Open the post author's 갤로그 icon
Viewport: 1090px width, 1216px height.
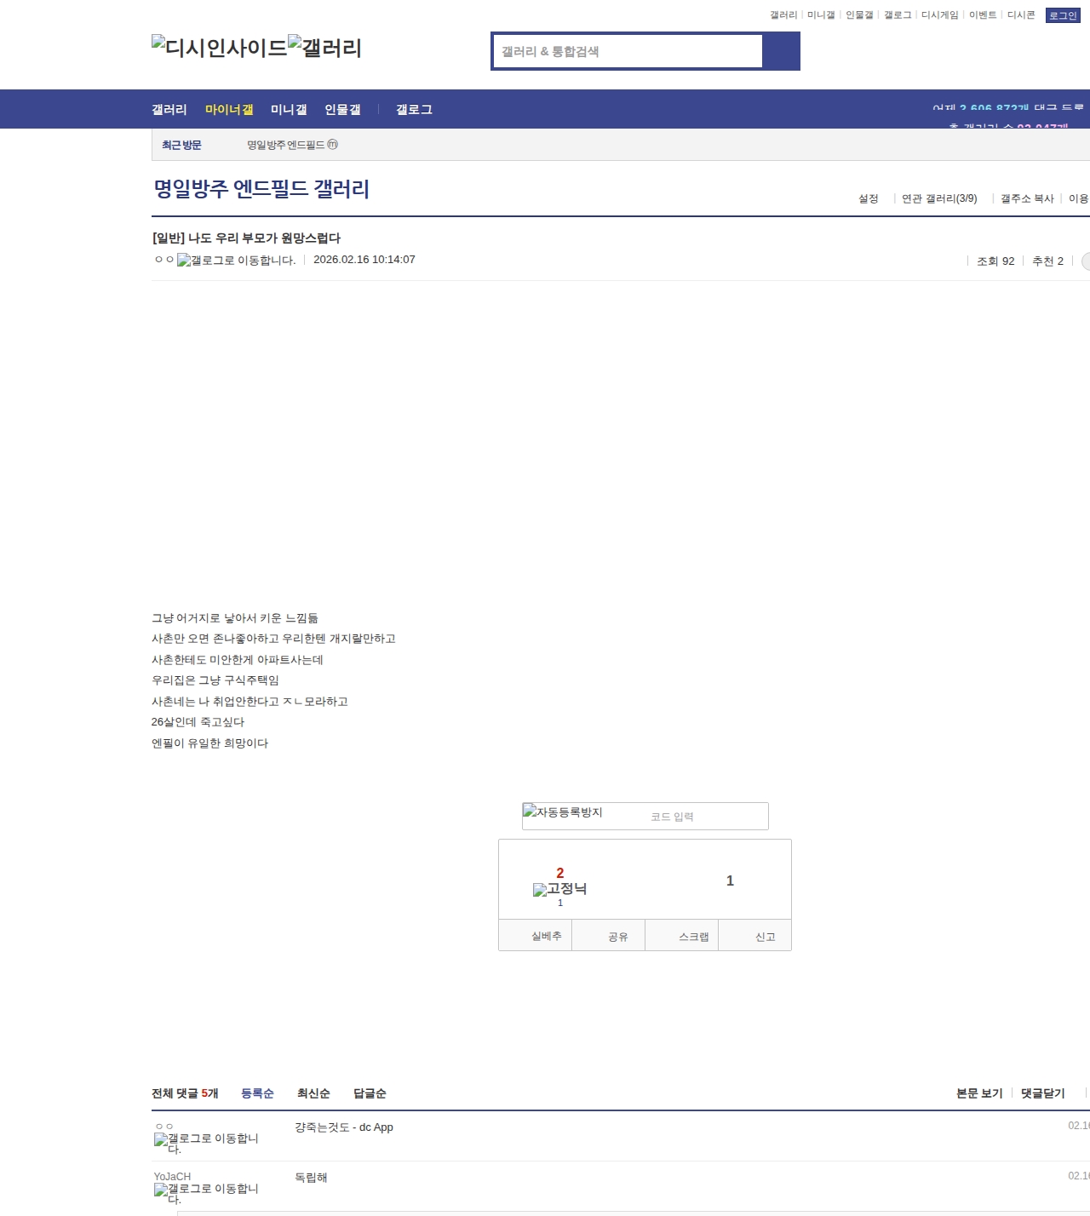coord(236,261)
